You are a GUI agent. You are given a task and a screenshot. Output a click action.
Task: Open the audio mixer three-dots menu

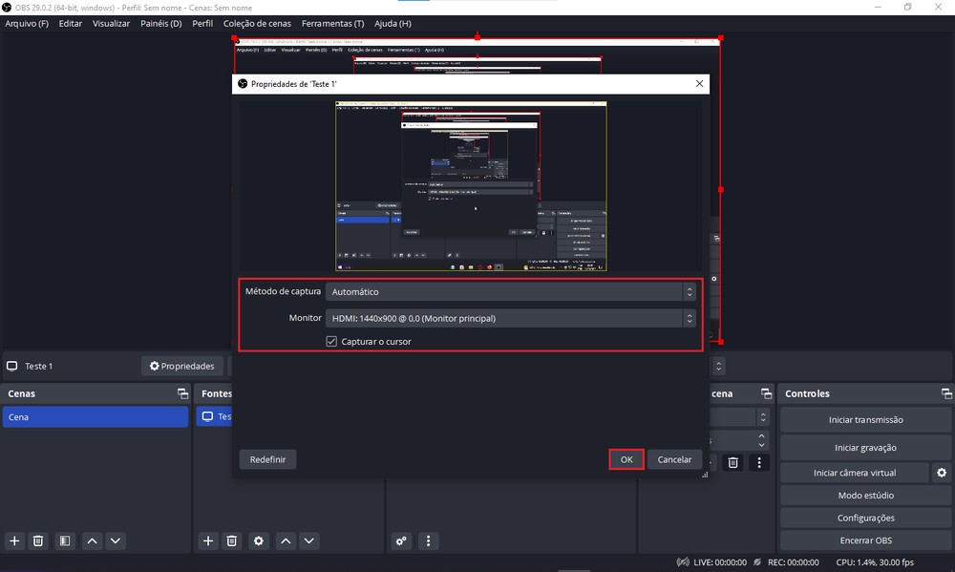pyautogui.click(x=428, y=540)
